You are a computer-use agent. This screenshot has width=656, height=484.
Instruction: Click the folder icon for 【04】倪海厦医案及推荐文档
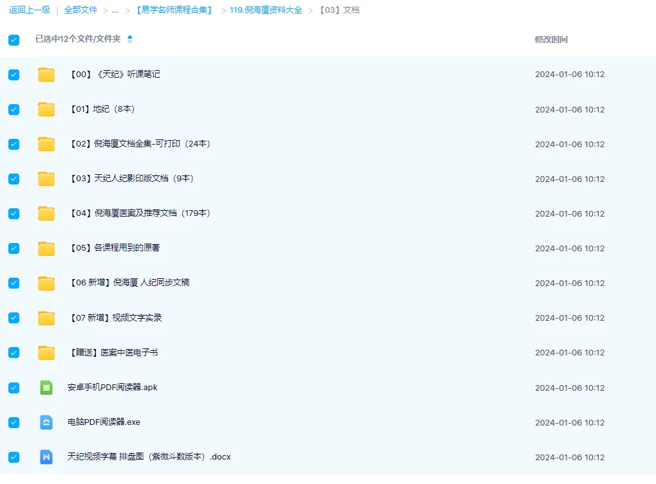[46, 213]
